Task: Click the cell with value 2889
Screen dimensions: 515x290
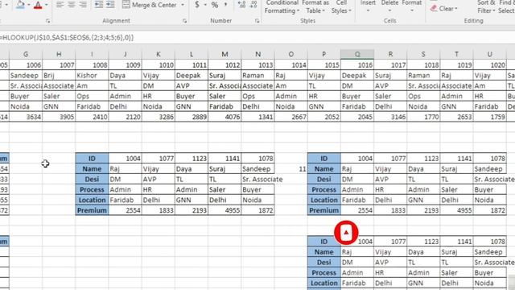Action: click(x=192, y=117)
